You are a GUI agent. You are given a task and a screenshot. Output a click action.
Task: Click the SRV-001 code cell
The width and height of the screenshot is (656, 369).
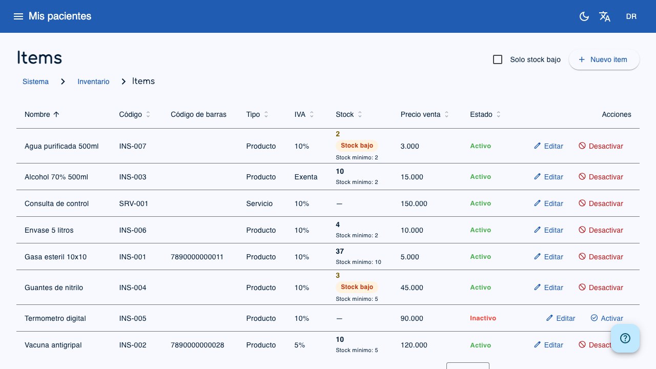[134, 203]
